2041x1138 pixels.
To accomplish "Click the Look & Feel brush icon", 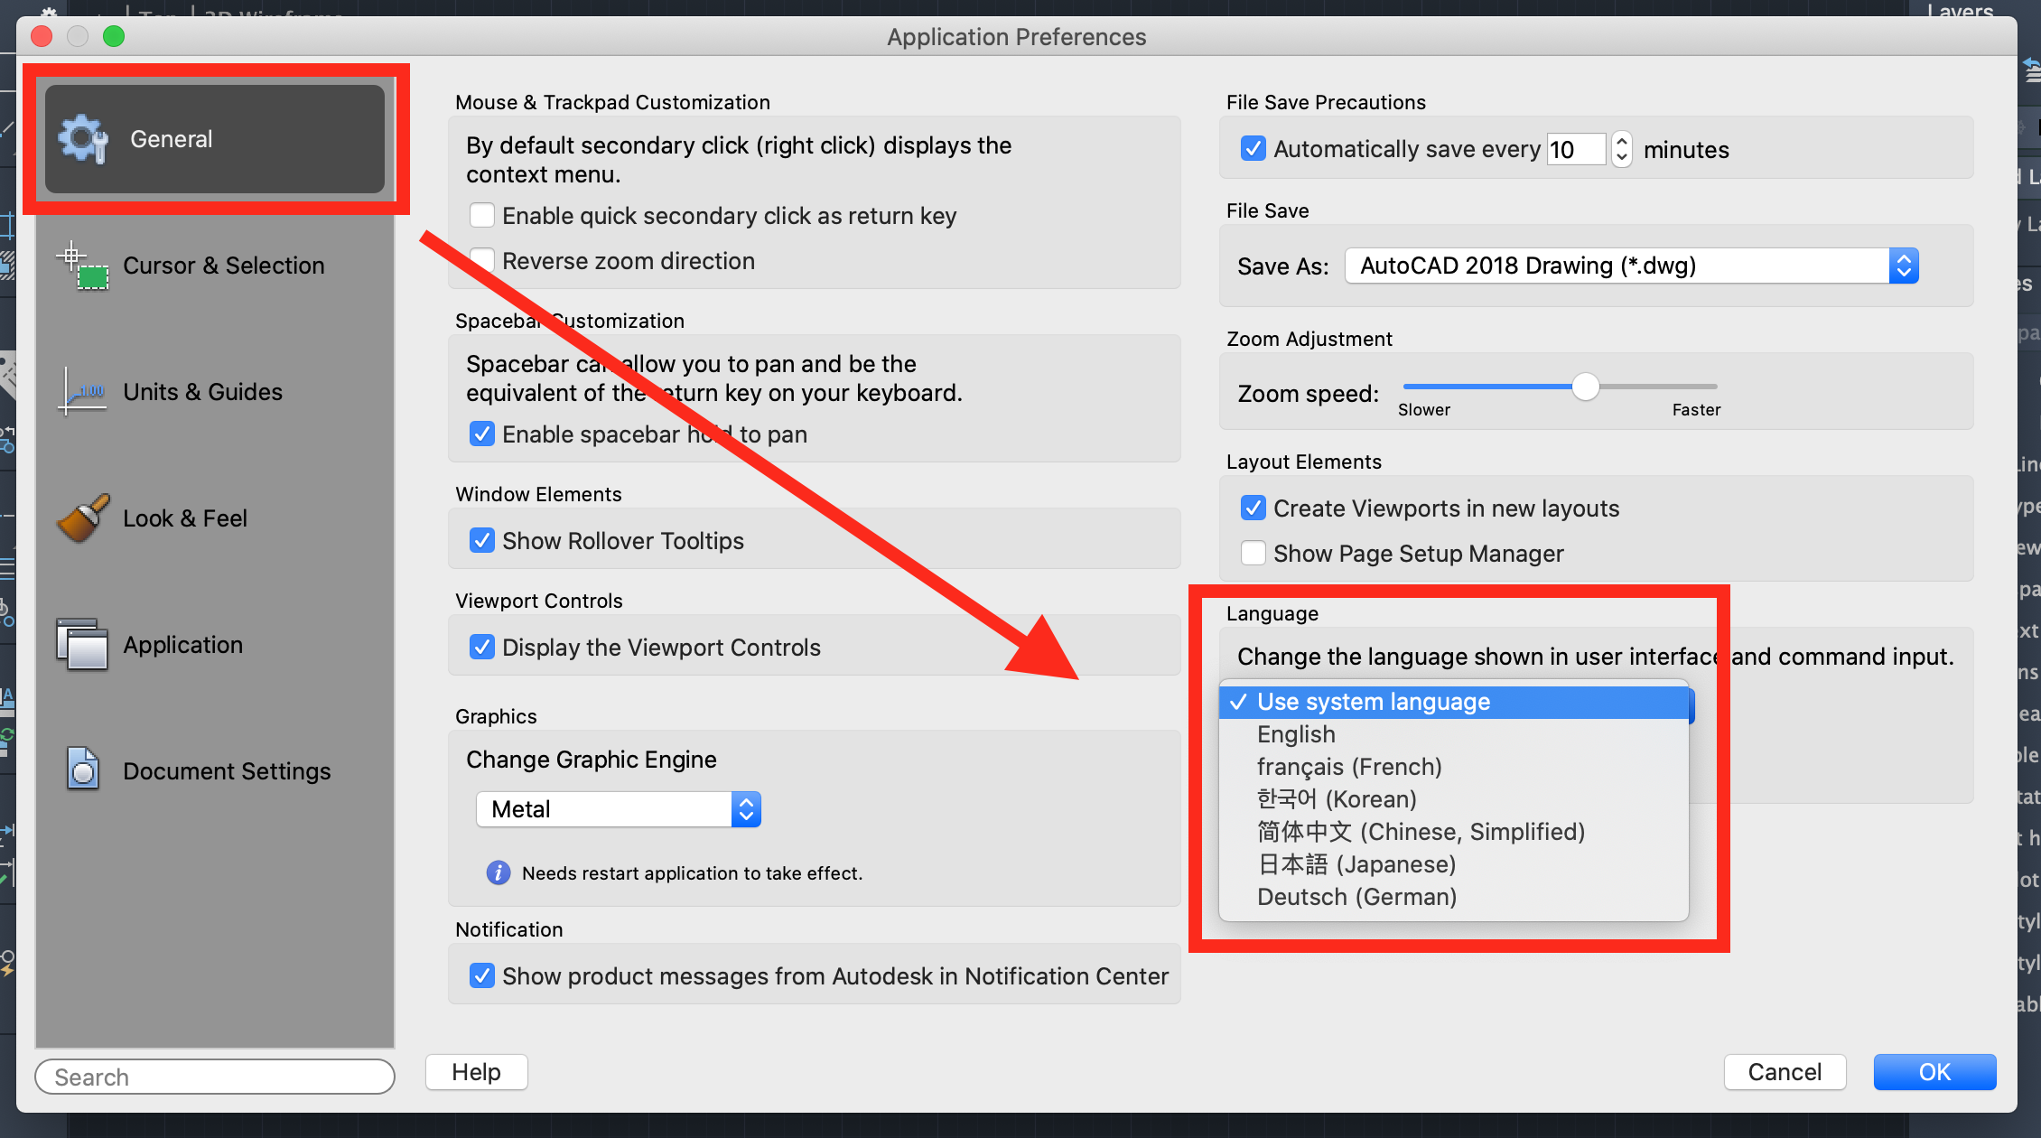I will [81, 518].
